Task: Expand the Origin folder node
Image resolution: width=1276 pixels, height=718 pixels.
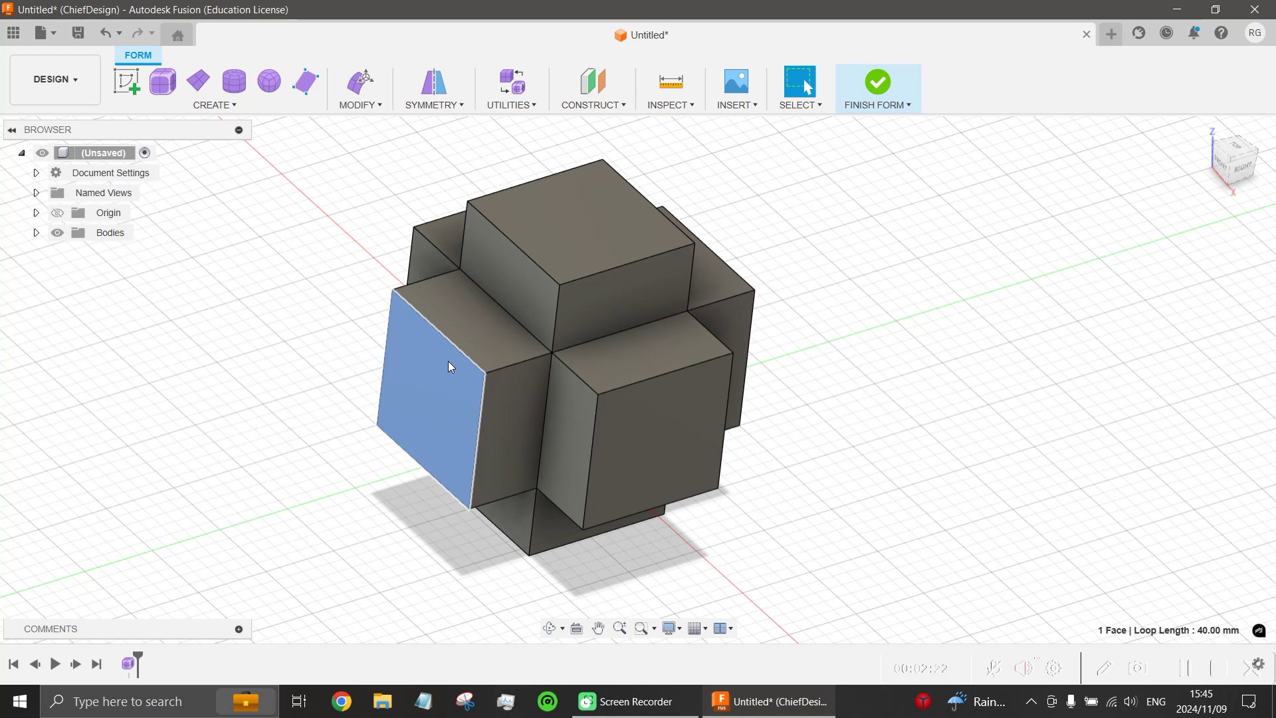Action: [x=37, y=213]
